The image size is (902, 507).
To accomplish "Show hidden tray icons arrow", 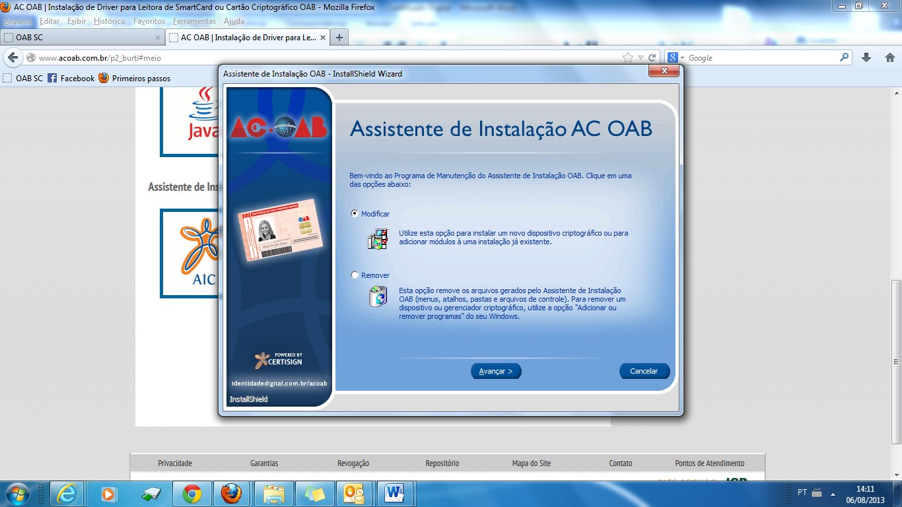I will [x=833, y=493].
